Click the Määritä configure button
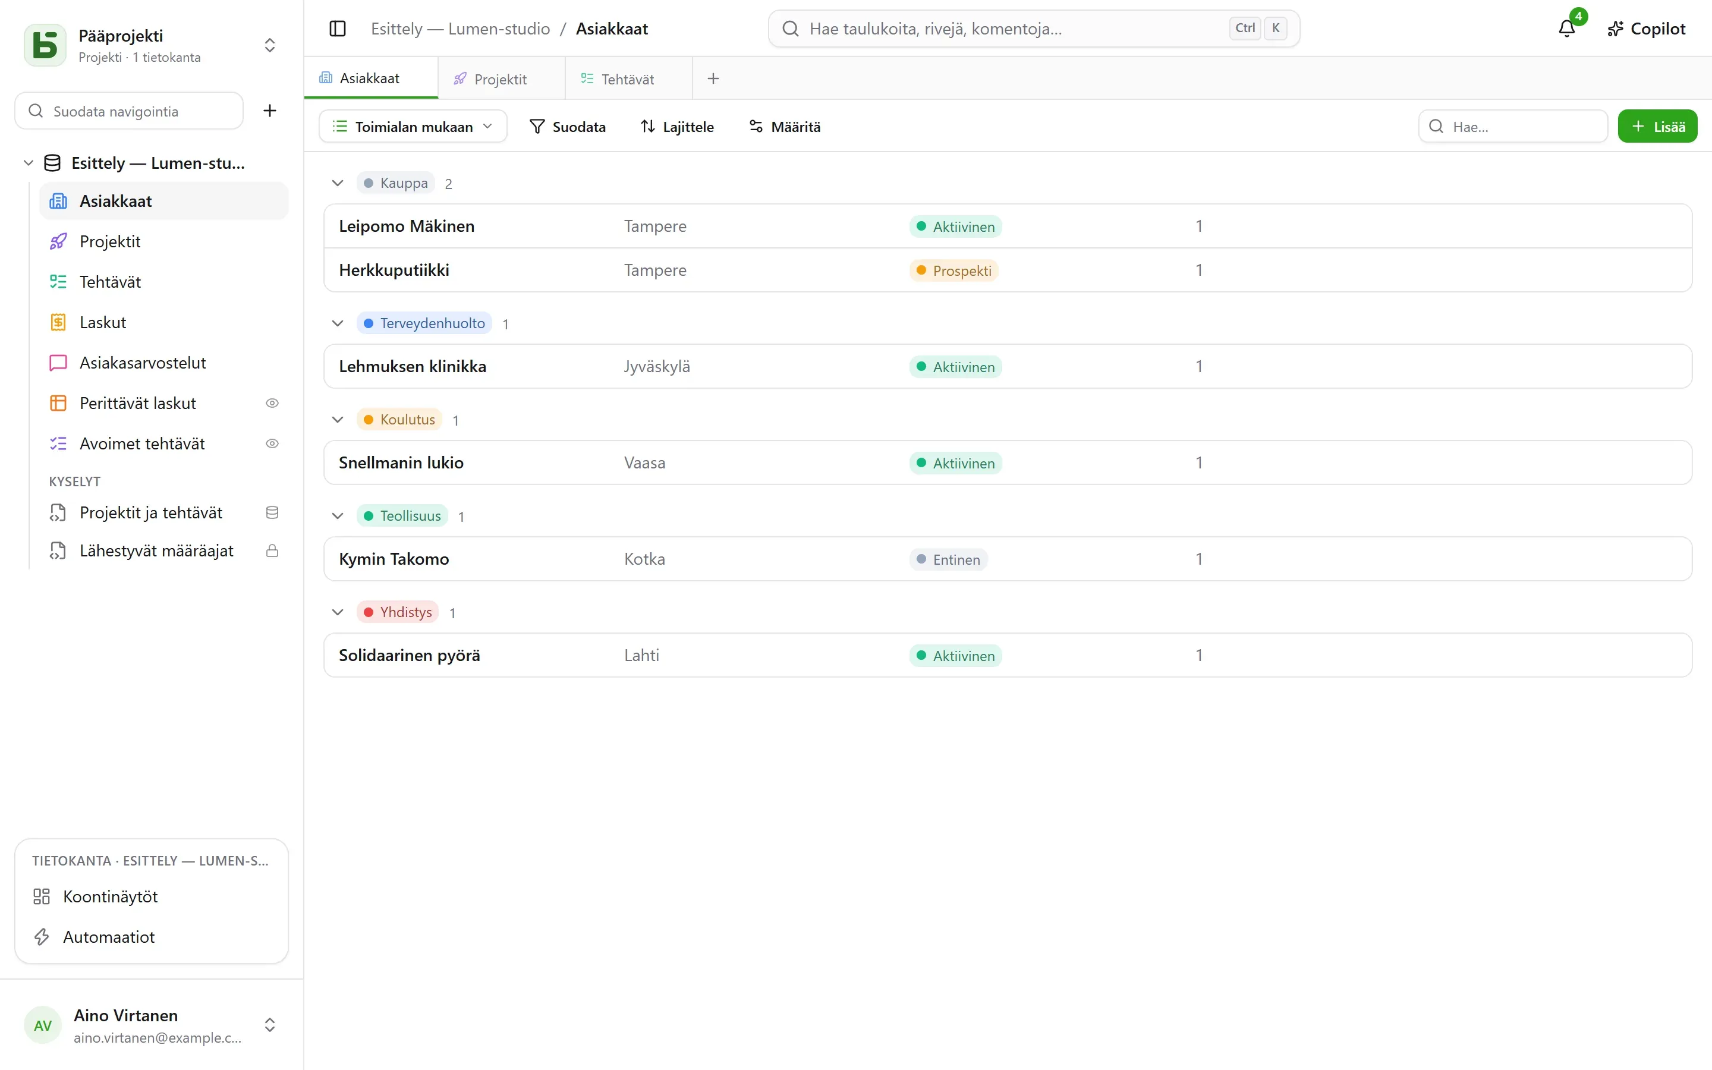 click(785, 126)
